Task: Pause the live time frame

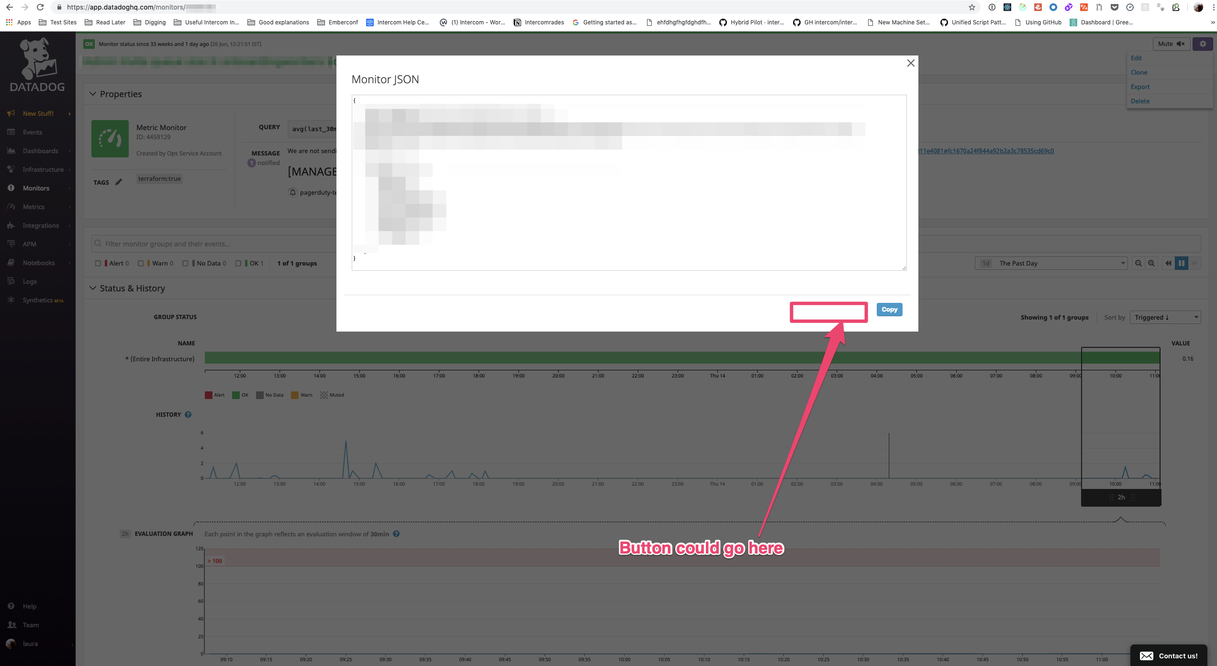Action: pos(1182,263)
